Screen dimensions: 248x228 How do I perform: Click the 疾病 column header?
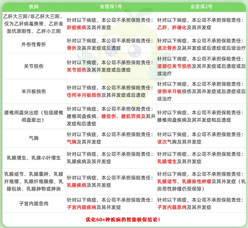click(x=34, y=7)
